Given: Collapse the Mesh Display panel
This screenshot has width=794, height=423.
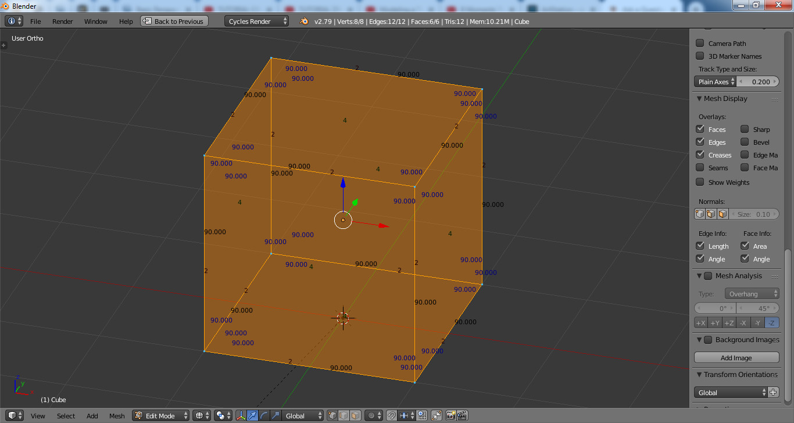Looking at the screenshot, I should pos(699,98).
